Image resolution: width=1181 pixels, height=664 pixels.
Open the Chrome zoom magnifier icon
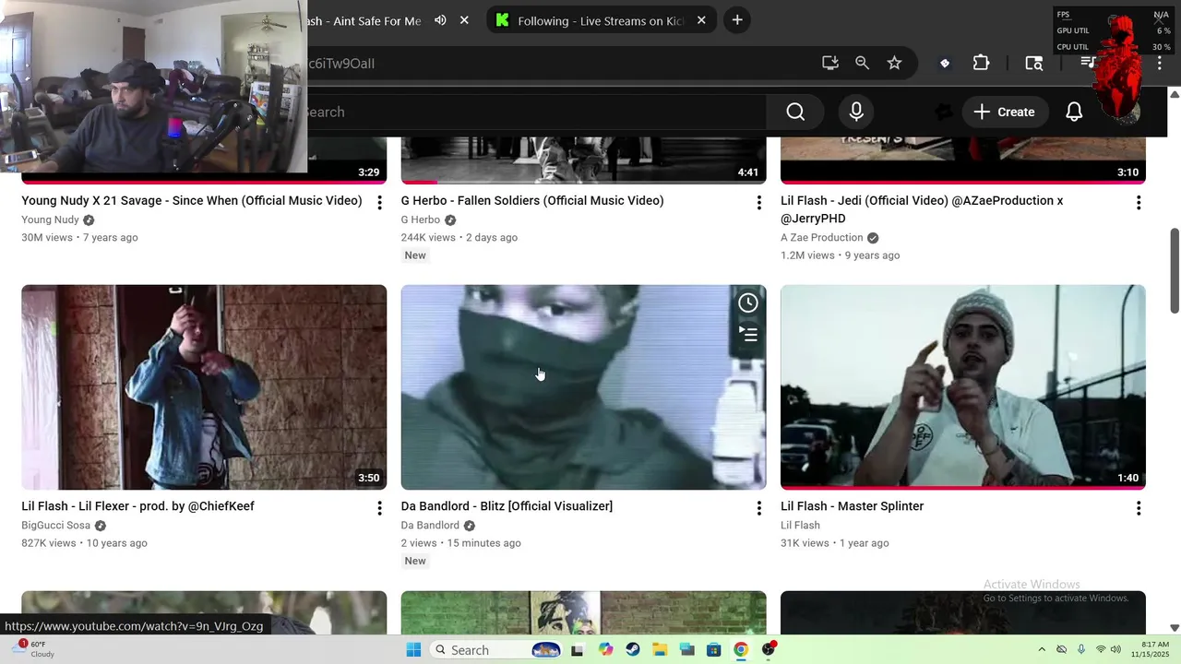862,63
